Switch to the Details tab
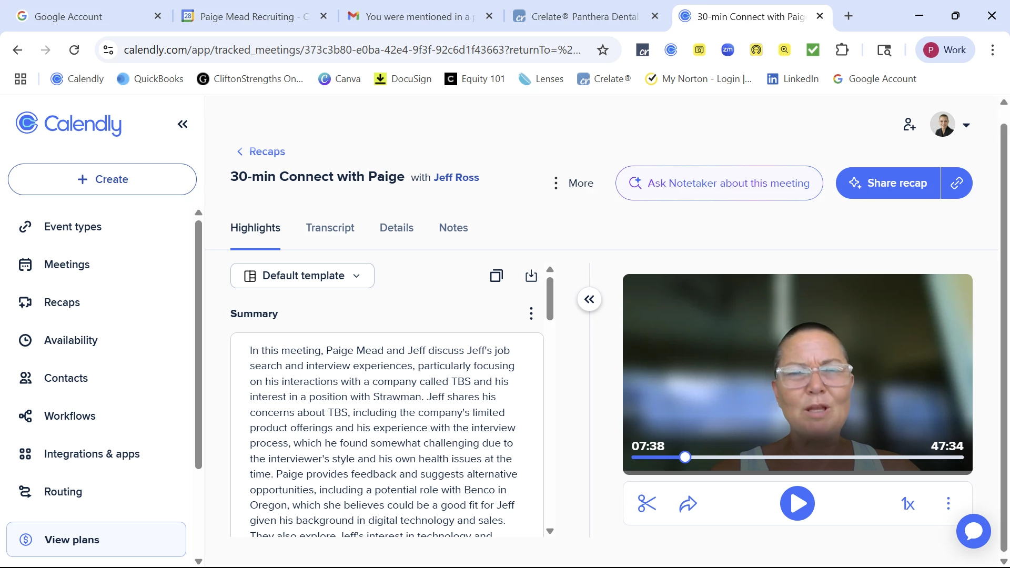 click(x=397, y=228)
